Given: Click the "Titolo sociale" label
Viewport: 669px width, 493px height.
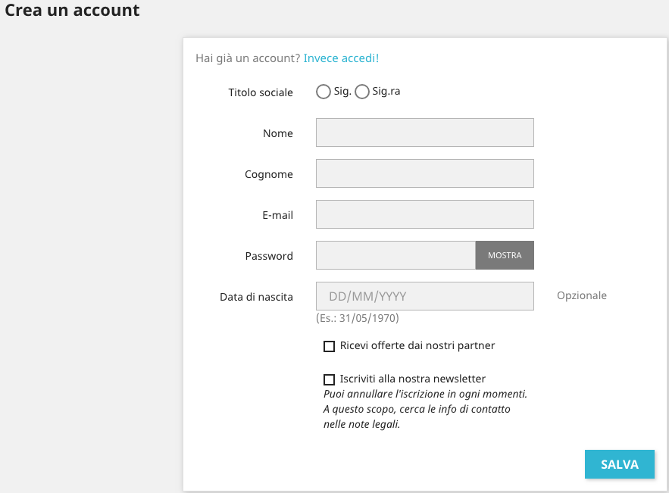Looking at the screenshot, I should (261, 92).
